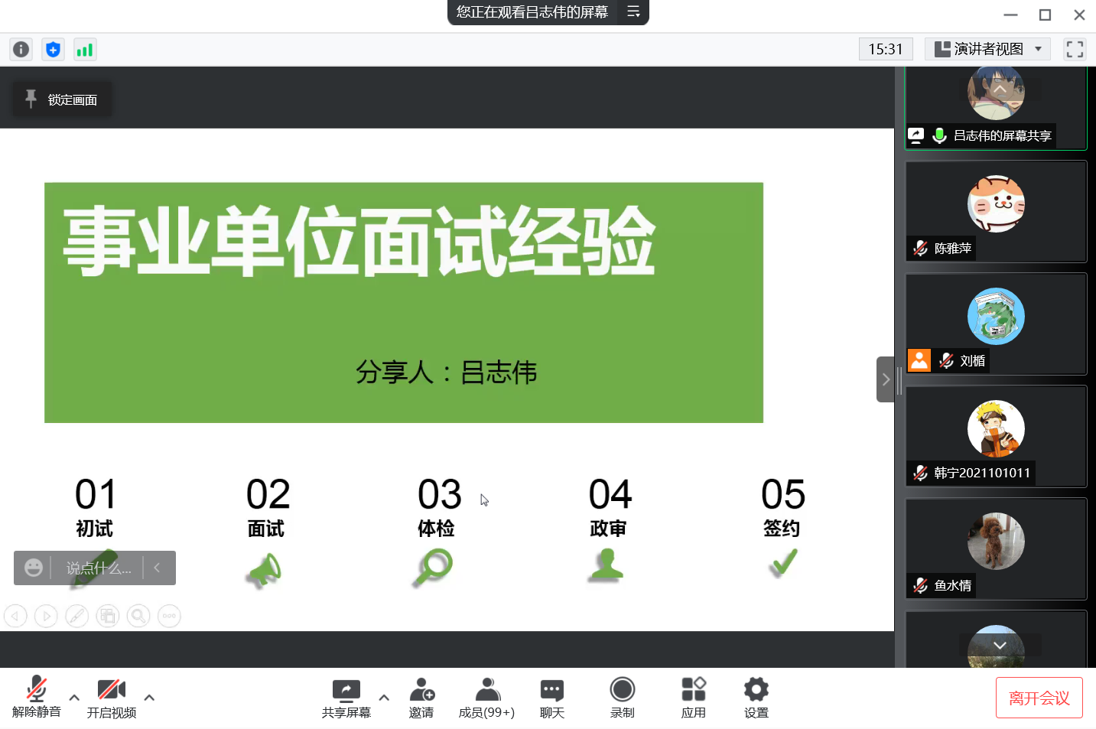The height and width of the screenshot is (729, 1096).
Task: Open the 演讲者视图 view dropdown
Action: tap(987, 50)
